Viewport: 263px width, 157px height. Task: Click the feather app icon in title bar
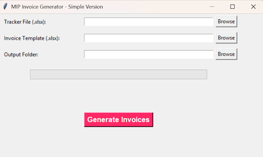[5, 7]
